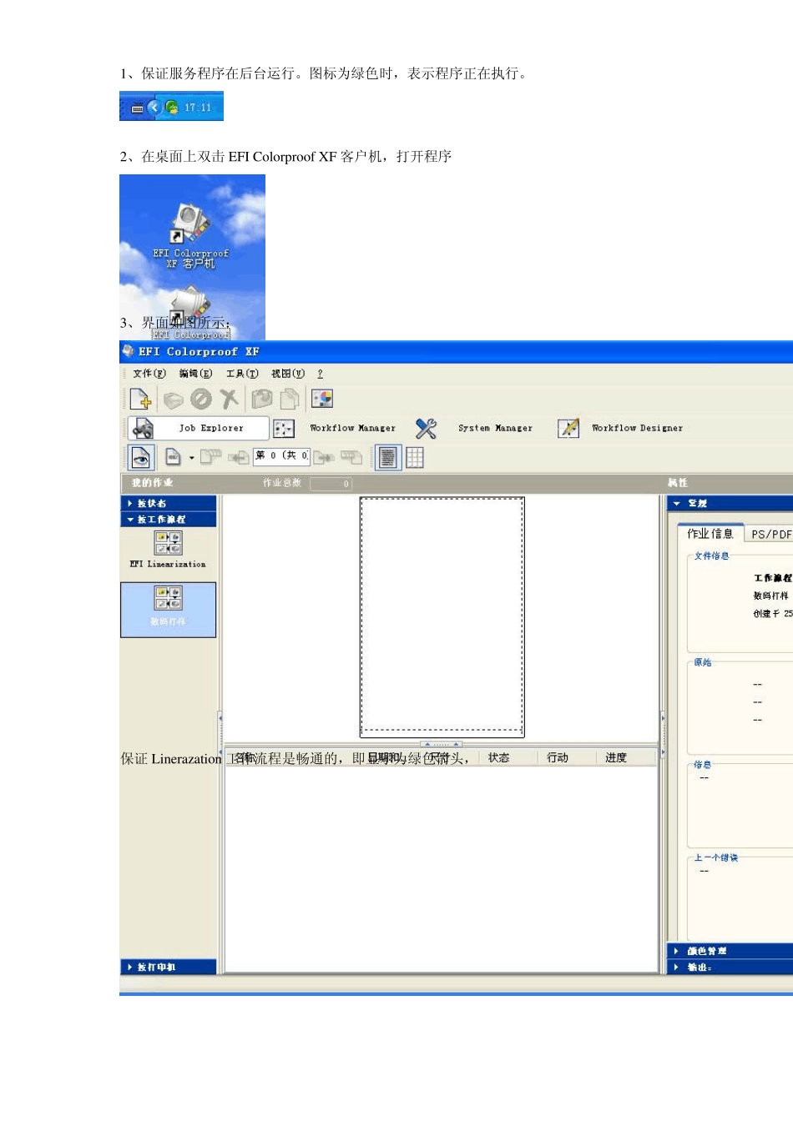
Task: Click the dashed page preview area
Action: tap(442, 616)
